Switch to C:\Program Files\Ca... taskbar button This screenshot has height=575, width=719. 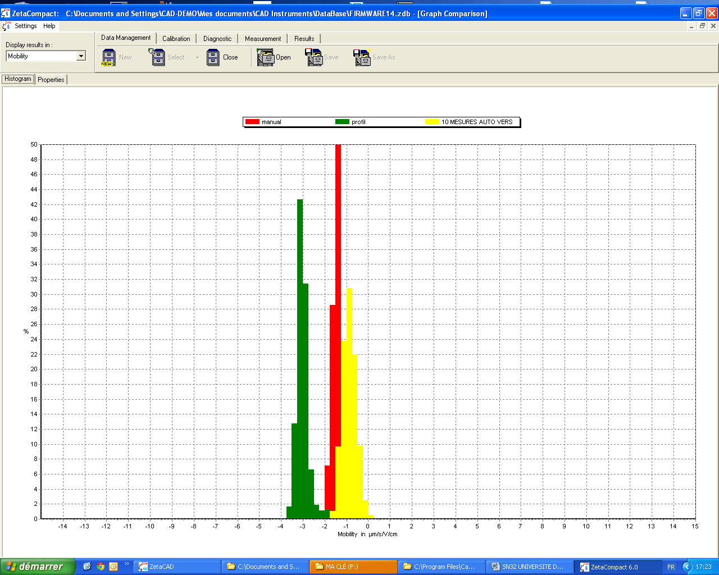pos(441,567)
